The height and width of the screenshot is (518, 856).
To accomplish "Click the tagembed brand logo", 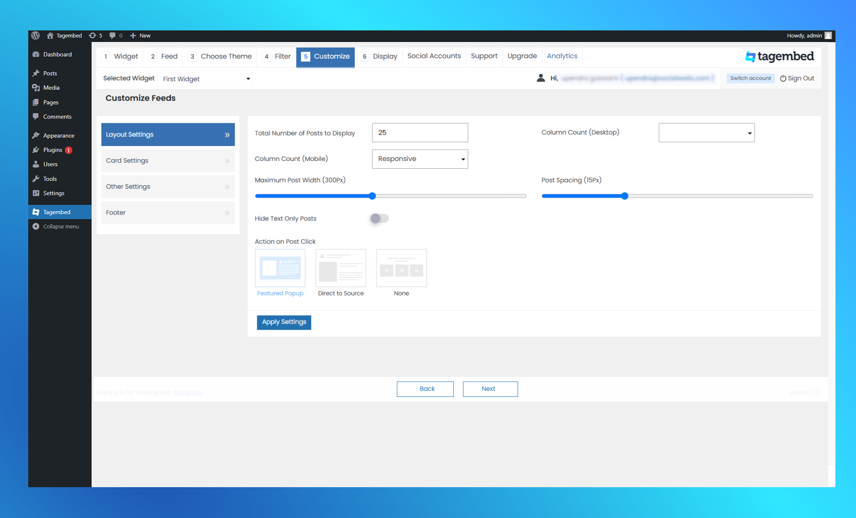I will [779, 57].
